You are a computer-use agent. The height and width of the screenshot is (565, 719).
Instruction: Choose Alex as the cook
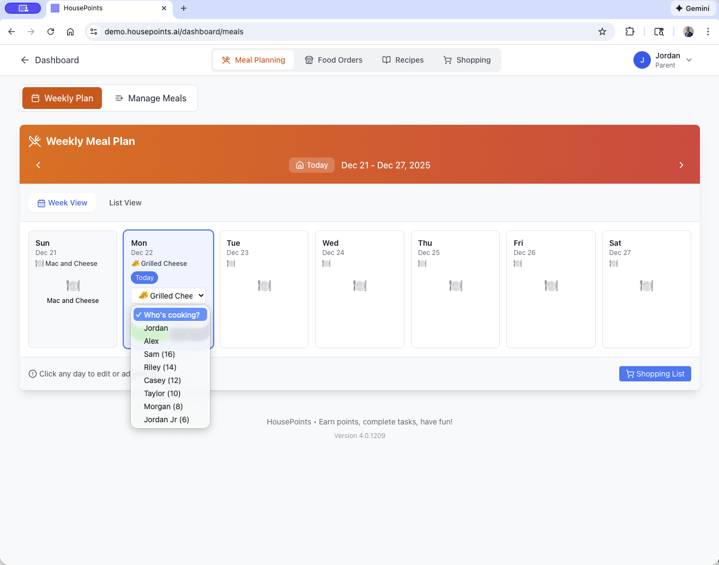[x=170, y=341]
